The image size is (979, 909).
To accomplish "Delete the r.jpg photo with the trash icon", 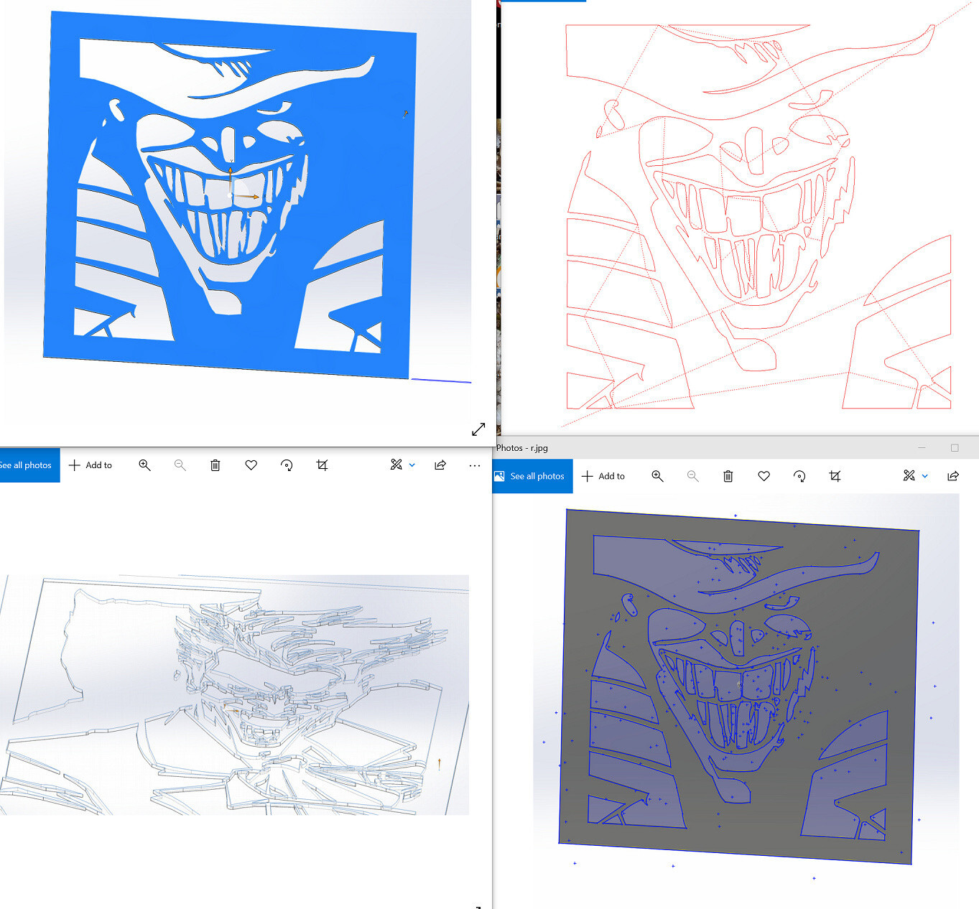I will coord(728,476).
